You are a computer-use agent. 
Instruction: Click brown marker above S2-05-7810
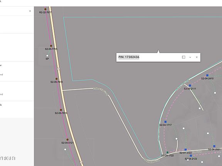(x=57, y=79)
